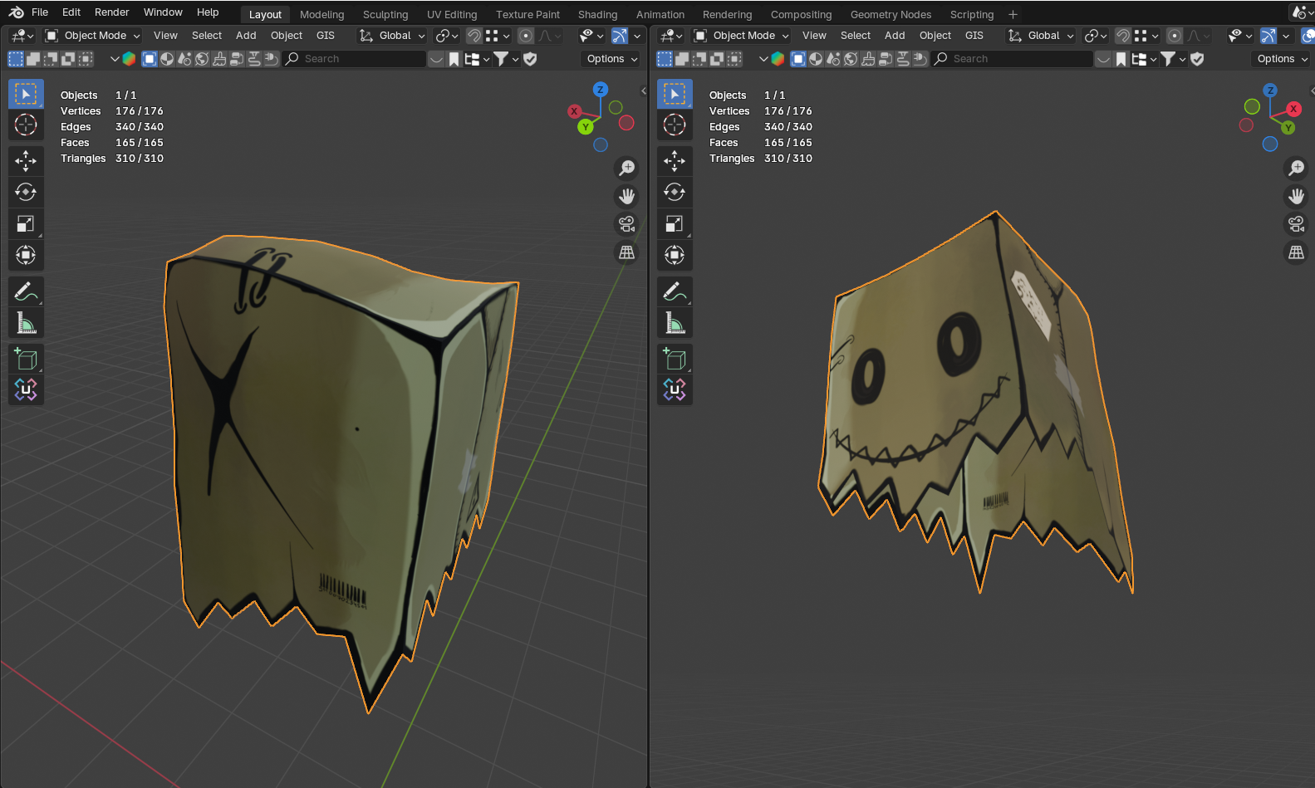Open Add menu in right viewport header
This screenshot has width=1315, height=788.
click(895, 36)
